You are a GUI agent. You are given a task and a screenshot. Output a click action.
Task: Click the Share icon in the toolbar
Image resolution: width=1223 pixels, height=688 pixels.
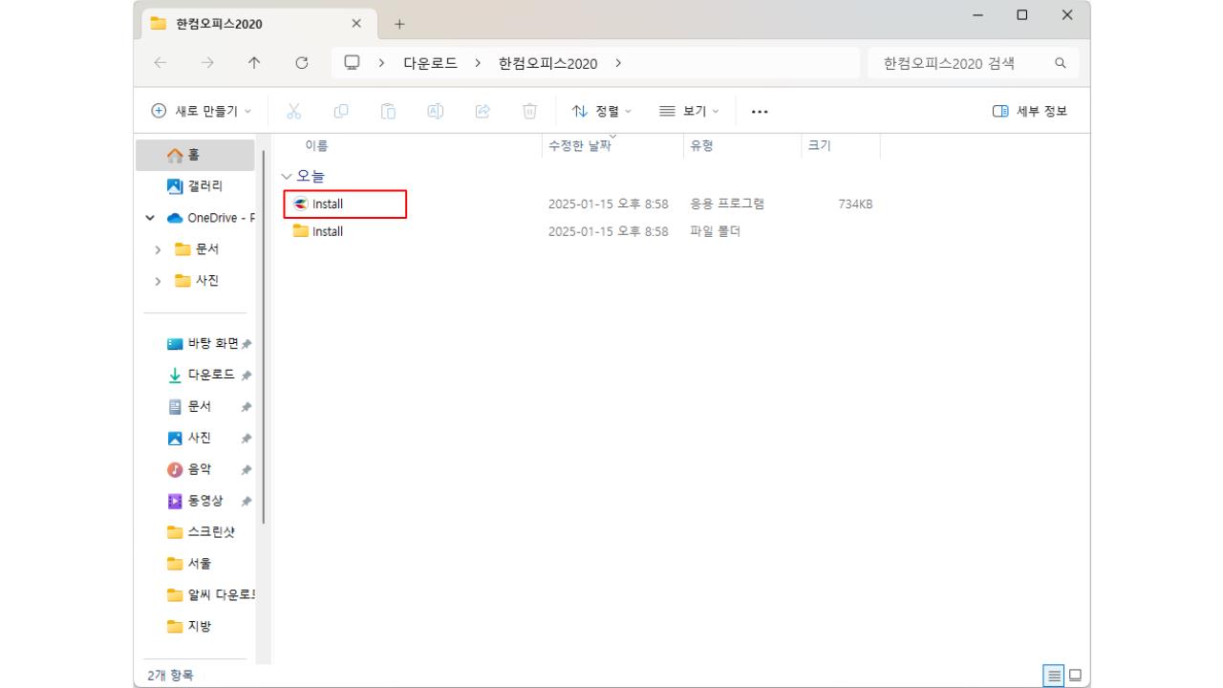tap(482, 110)
